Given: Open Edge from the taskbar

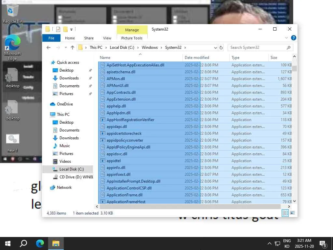Looking at the screenshot, I should [x=40, y=243].
